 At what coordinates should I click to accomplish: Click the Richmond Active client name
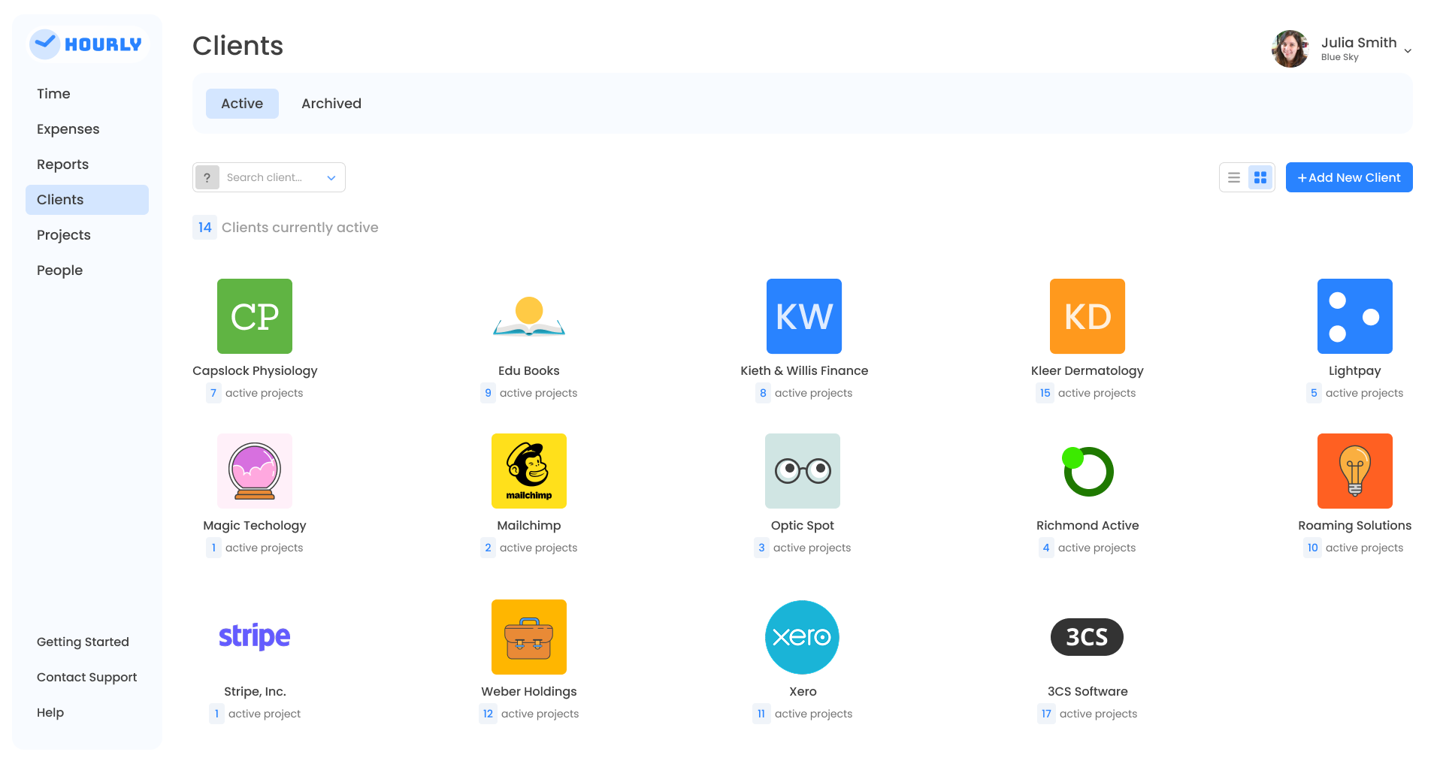(1088, 526)
